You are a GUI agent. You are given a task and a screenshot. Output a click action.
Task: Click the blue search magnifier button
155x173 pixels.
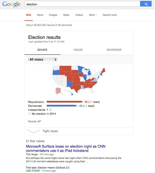146,4
